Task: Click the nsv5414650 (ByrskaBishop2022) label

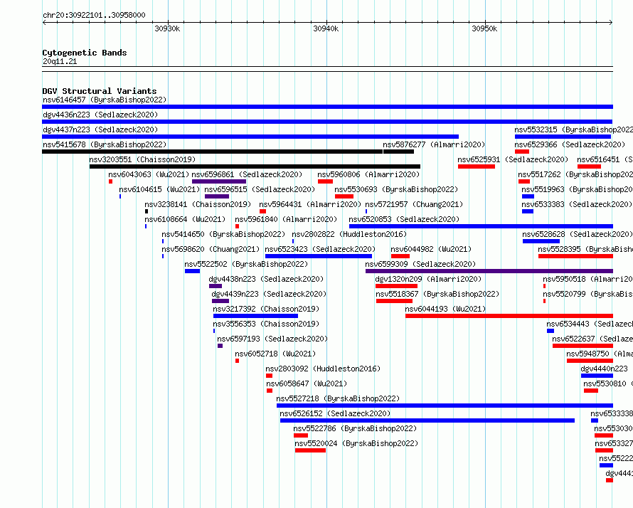Action: click(x=223, y=234)
